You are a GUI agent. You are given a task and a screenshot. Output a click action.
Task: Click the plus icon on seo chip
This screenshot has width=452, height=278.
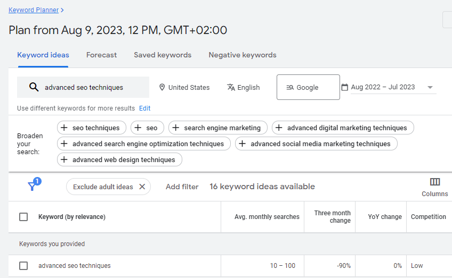pos(138,128)
